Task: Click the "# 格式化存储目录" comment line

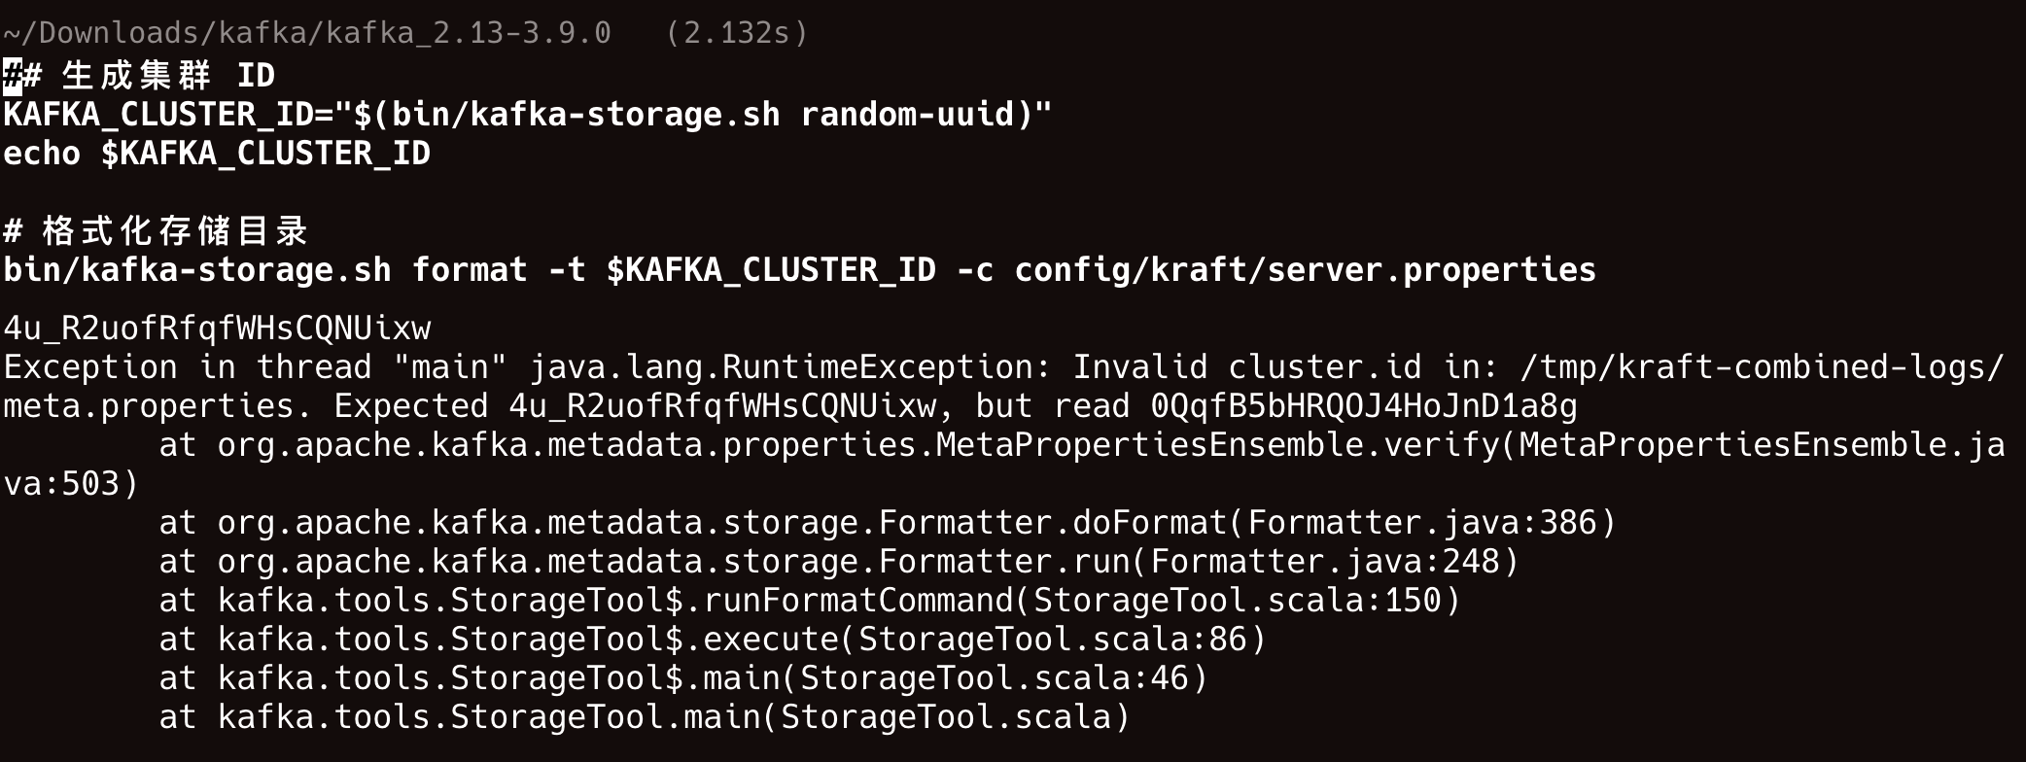Action: click(x=156, y=231)
